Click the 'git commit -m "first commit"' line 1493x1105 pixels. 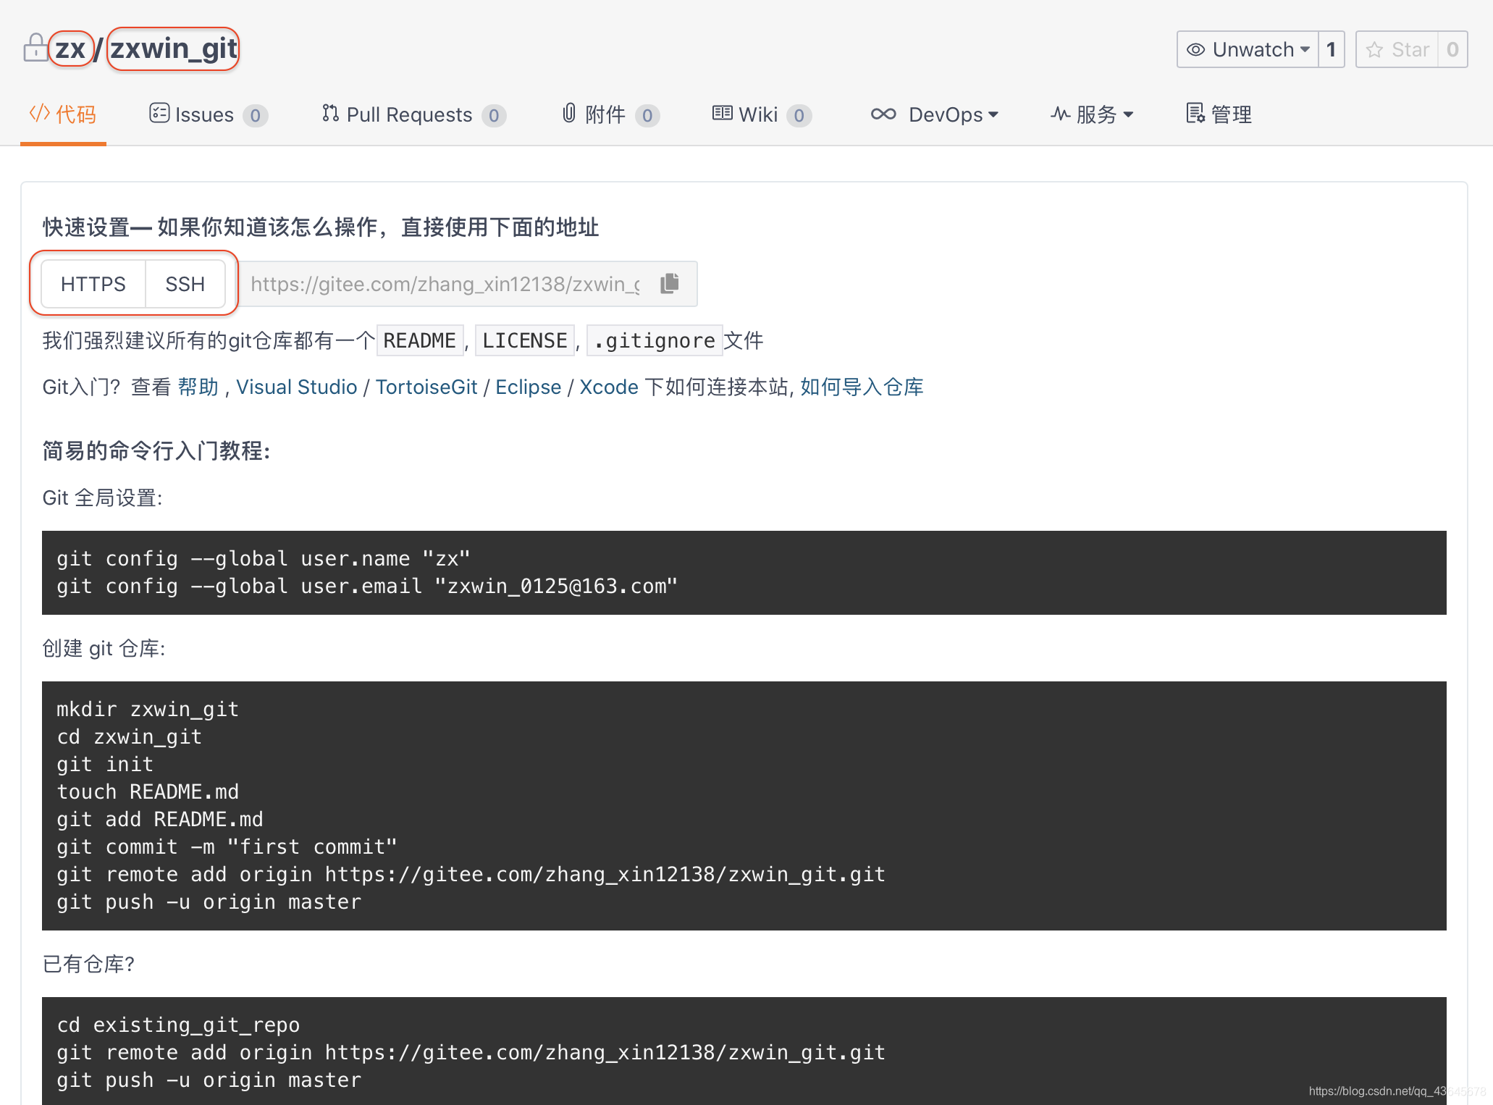[x=227, y=846]
